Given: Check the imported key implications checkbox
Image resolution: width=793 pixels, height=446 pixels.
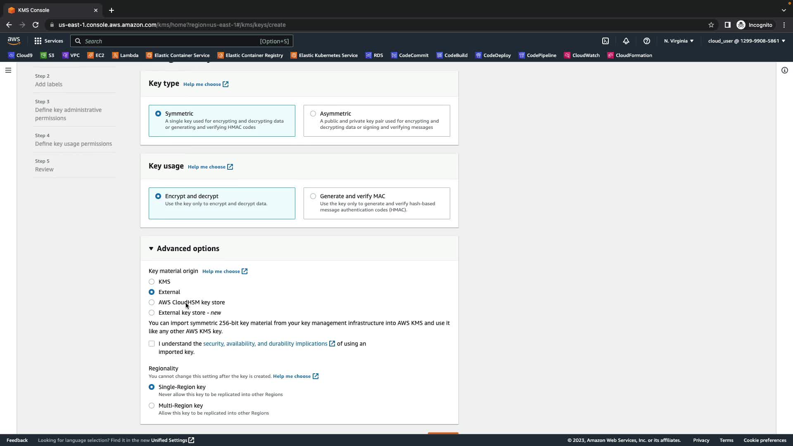Looking at the screenshot, I should point(152,344).
